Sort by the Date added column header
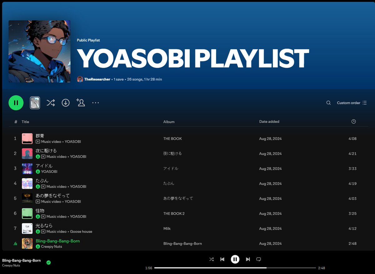375x274 pixels. pyautogui.click(x=269, y=121)
